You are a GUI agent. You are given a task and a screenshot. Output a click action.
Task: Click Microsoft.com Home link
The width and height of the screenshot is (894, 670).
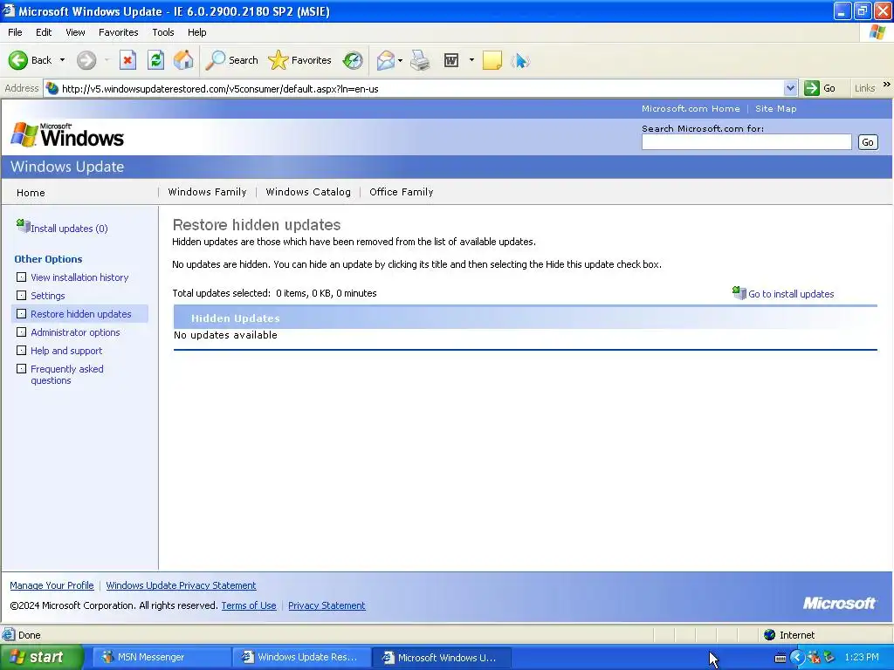tap(691, 108)
